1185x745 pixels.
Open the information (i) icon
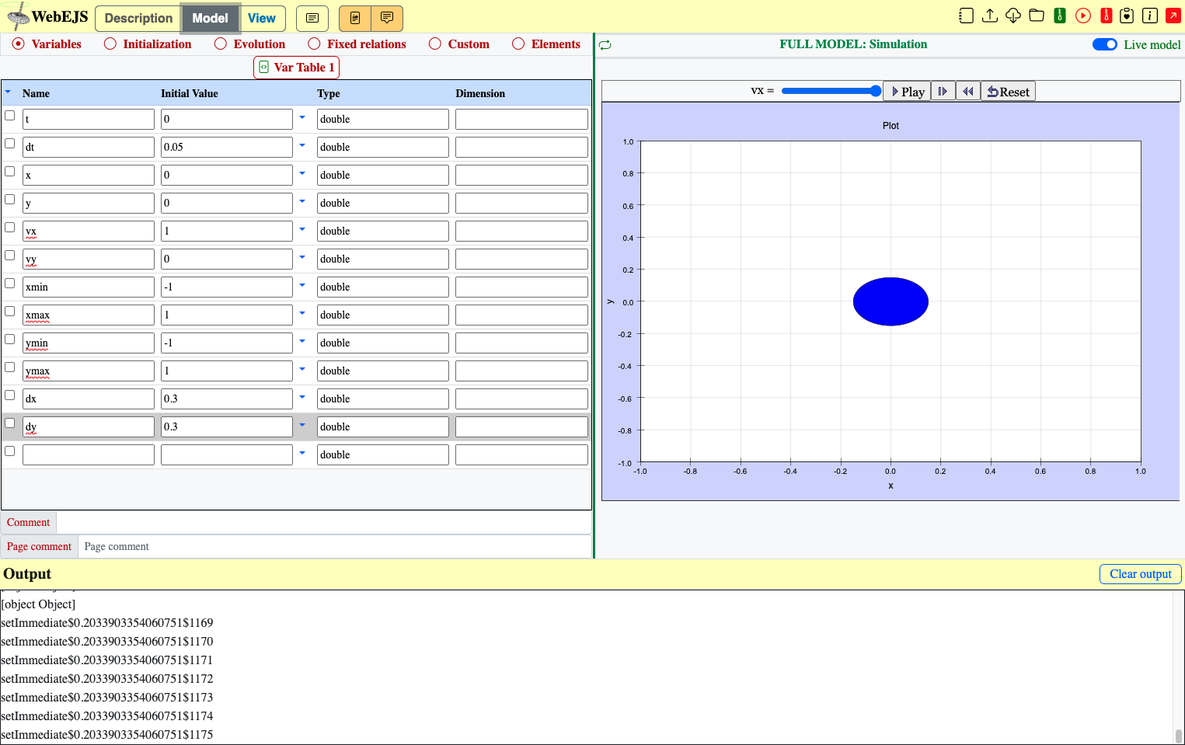pos(1150,16)
